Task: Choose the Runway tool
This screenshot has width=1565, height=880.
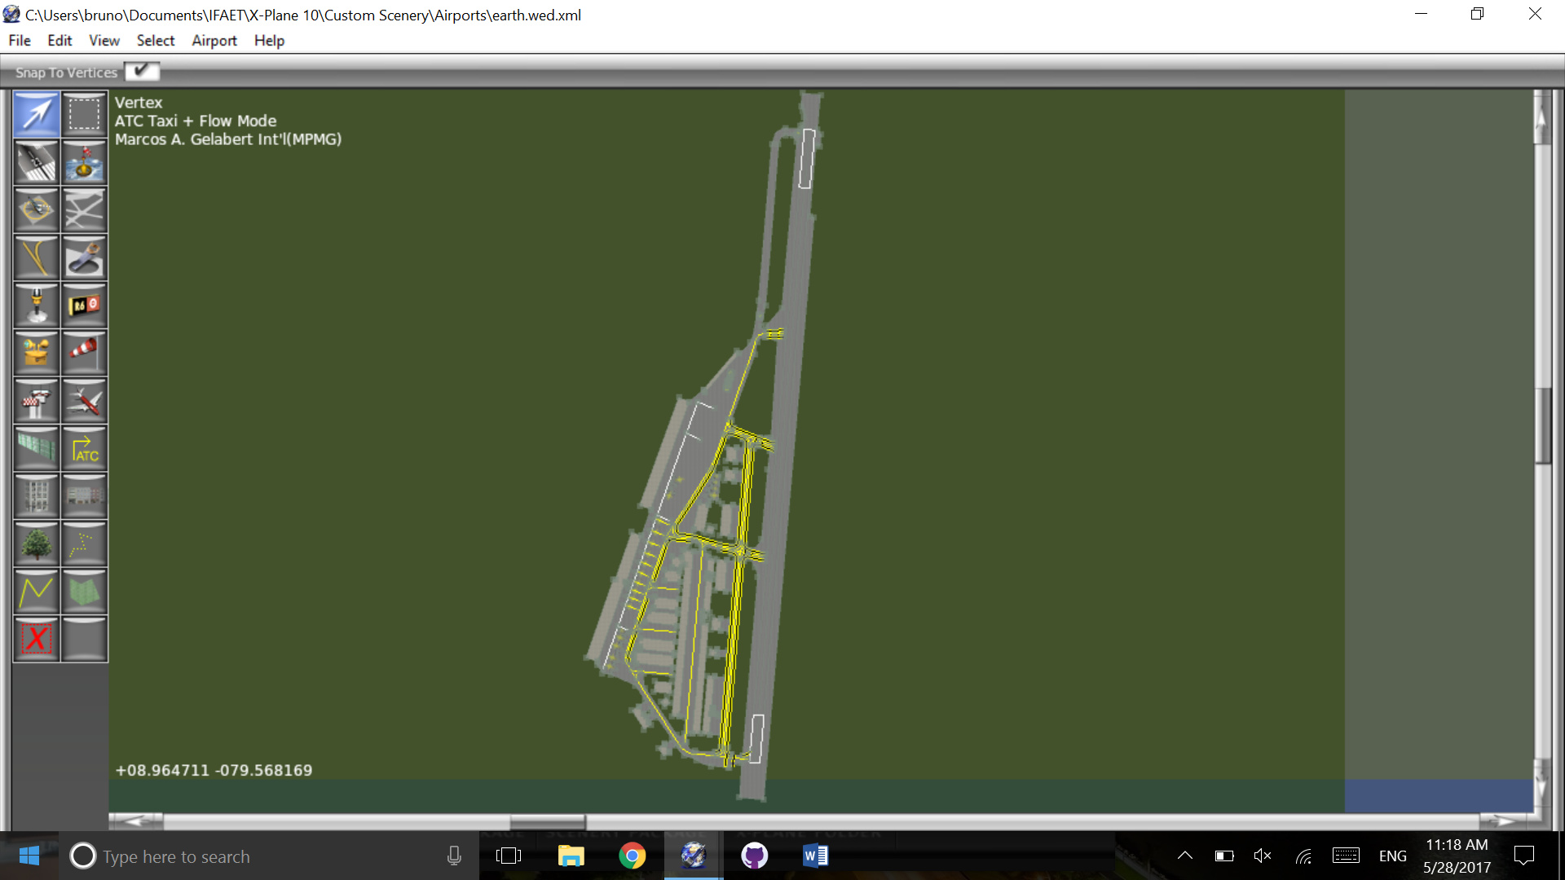Action: [37, 161]
